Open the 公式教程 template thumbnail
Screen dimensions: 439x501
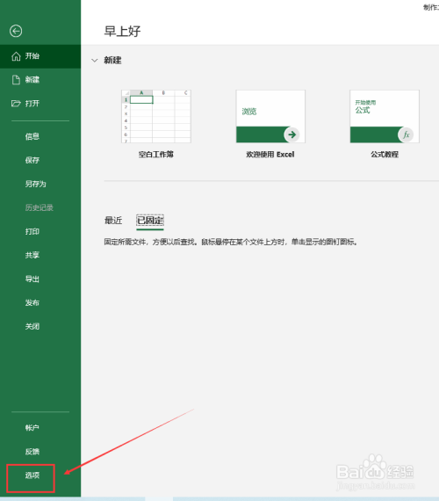pyautogui.click(x=385, y=116)
